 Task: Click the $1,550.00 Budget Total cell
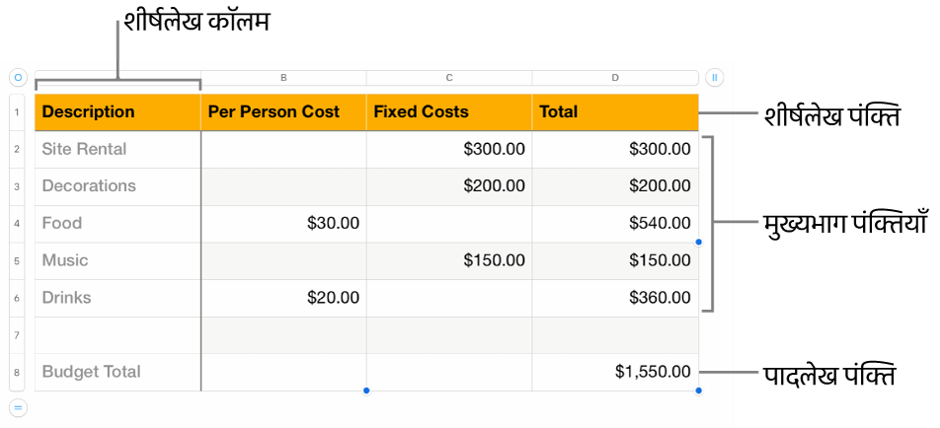point(615,372)
